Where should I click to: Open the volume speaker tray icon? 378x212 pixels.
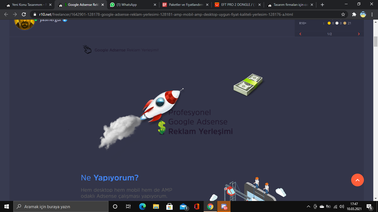tap(342, 206)
